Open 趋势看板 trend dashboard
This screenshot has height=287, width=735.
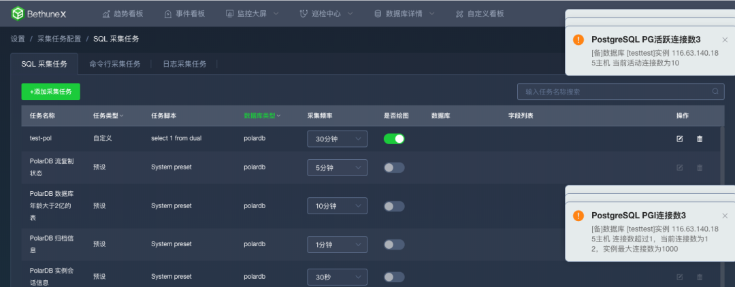(122, 14)
